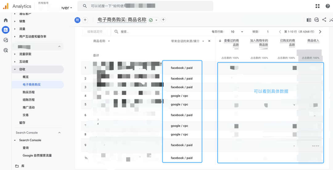Click the 总计 totals row label
The width and height of the screenshot is (333, 170).
click(96, 55)
